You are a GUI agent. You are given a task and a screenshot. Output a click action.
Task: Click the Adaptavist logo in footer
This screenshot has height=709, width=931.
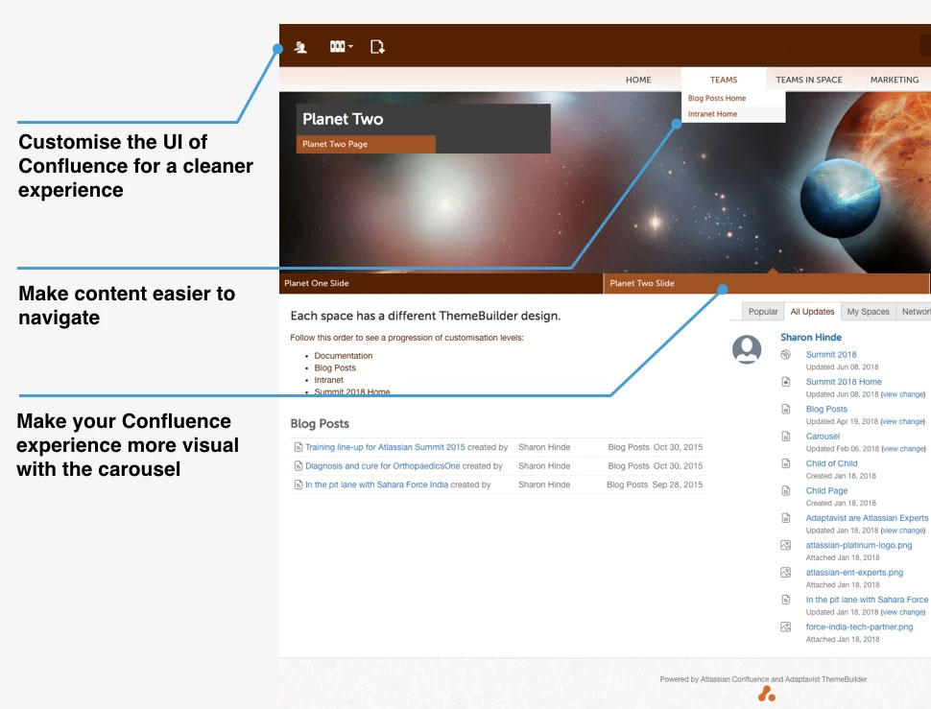pyautogui.click(x=766, y=694)
